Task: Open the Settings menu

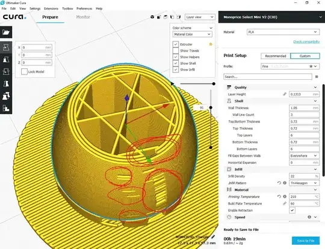Action: (35, 8)
